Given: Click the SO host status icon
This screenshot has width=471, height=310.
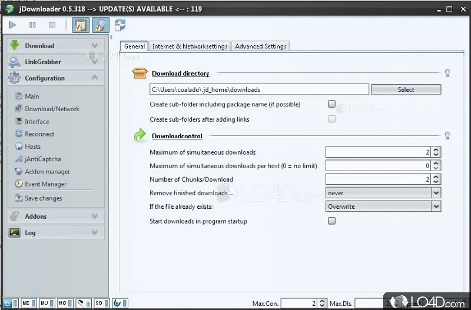Looking at the screenshot, I should (x=102, y=303).
